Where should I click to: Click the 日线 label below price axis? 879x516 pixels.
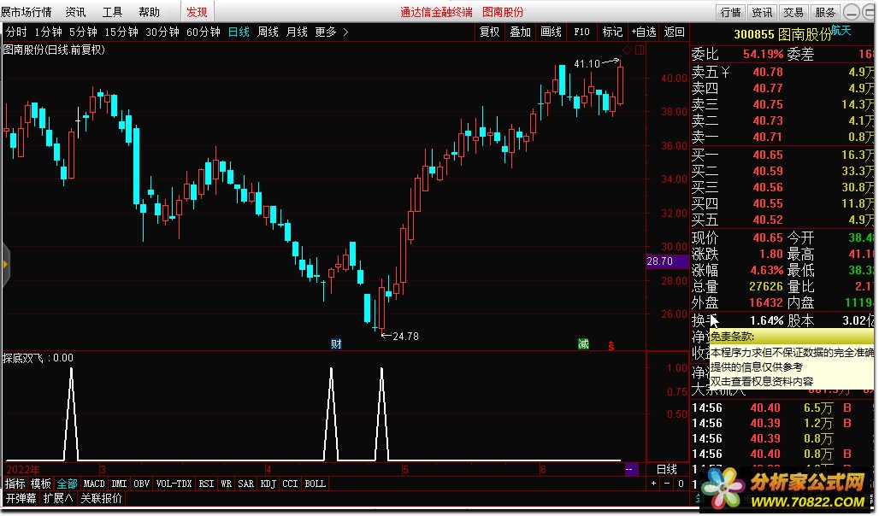point(667,470)
